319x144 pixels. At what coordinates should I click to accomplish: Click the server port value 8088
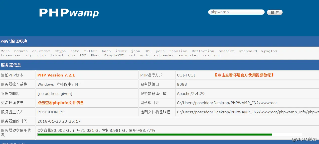(182, 84)
